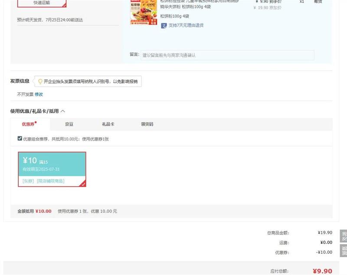Viewport: 347px width, 275px height.
Task: Select the 优惠券 tab
Action: 28,124
